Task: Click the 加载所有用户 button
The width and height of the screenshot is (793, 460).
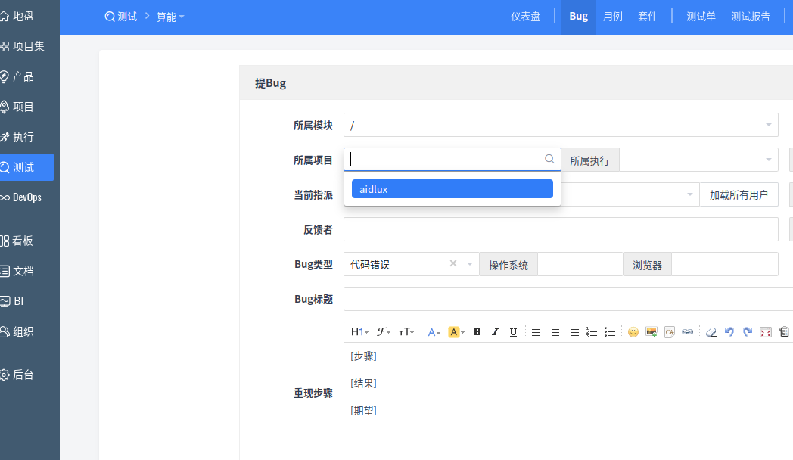Action: click(739, 194)
